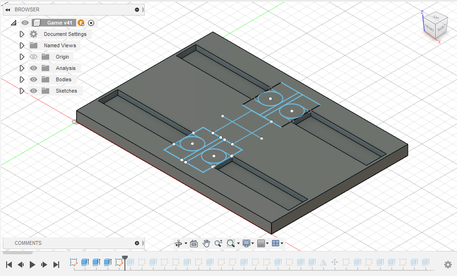Viewport: 457px width, 276px height.
Task: Select the Pan tool
Action: tap(206, 243)
